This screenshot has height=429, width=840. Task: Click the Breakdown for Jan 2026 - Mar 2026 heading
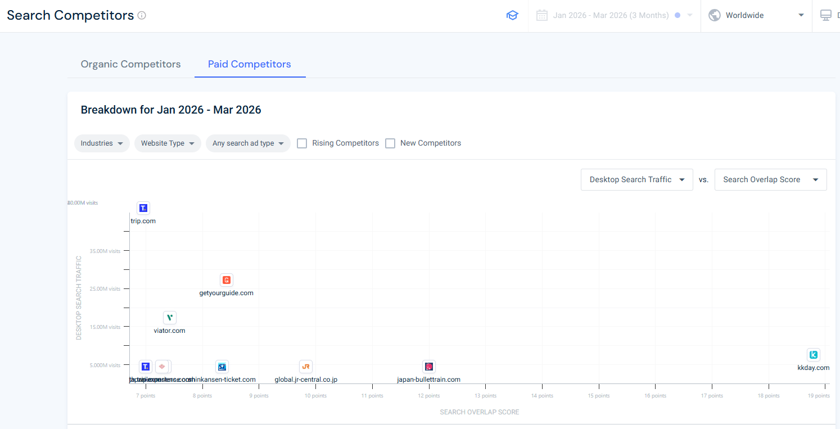coord(171,110)
